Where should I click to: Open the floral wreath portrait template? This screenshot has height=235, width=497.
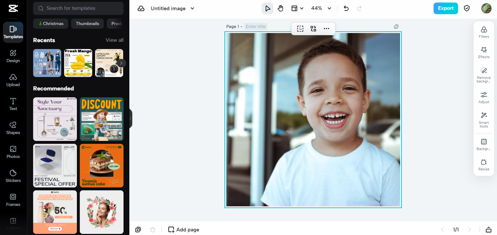102,212
